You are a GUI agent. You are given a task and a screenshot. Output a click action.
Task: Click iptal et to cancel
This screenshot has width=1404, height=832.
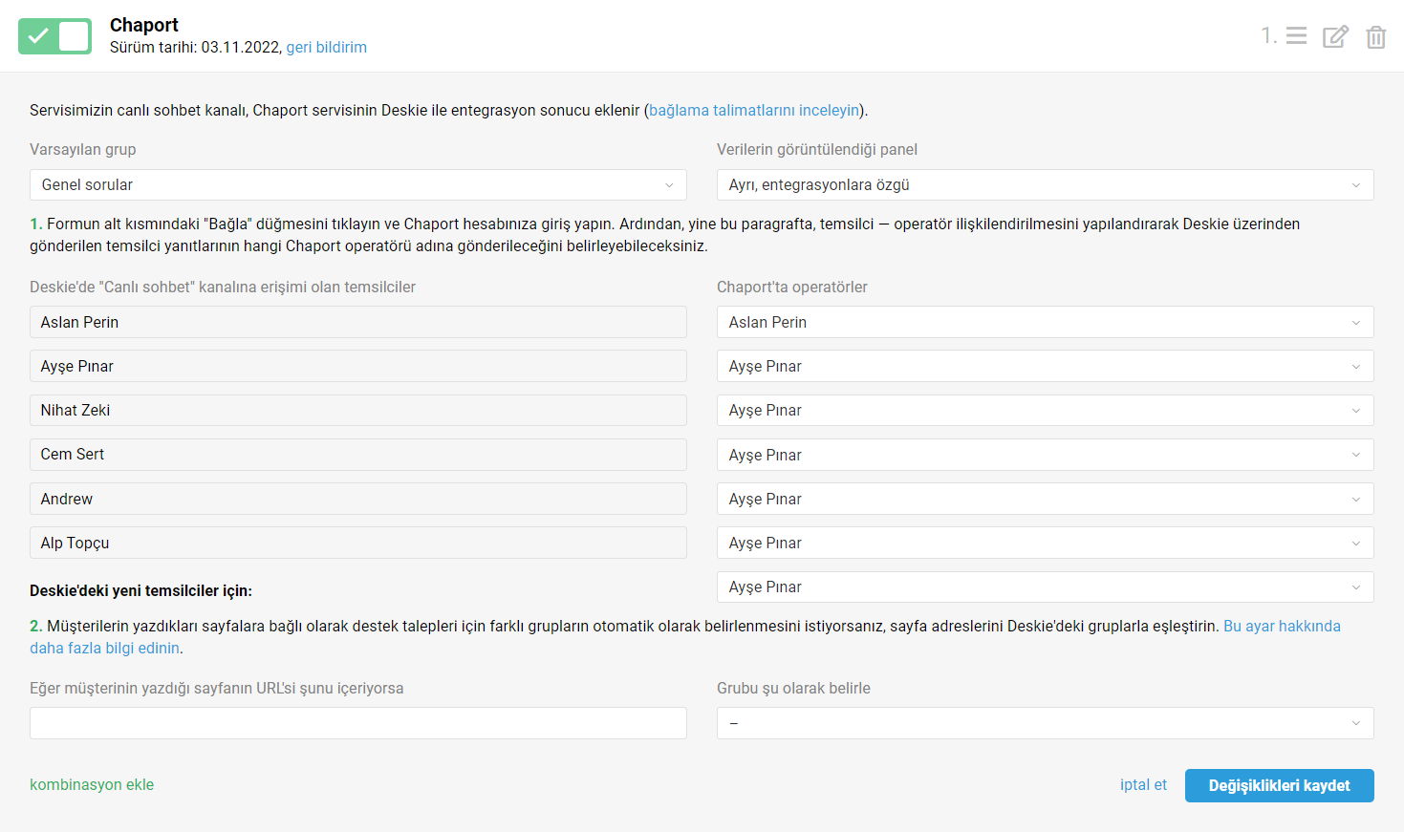(x=1143, y=784)
